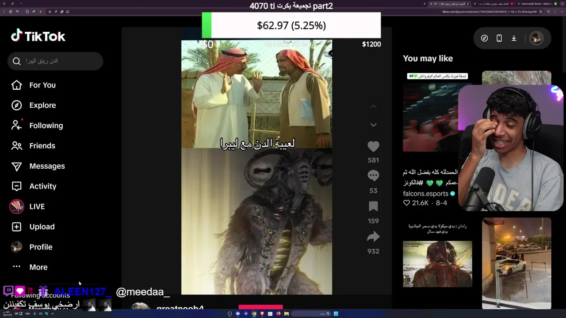This screenshot has height=318, width=566.
Task: Click the 'You may like' heading
Action: pos(428,58)
